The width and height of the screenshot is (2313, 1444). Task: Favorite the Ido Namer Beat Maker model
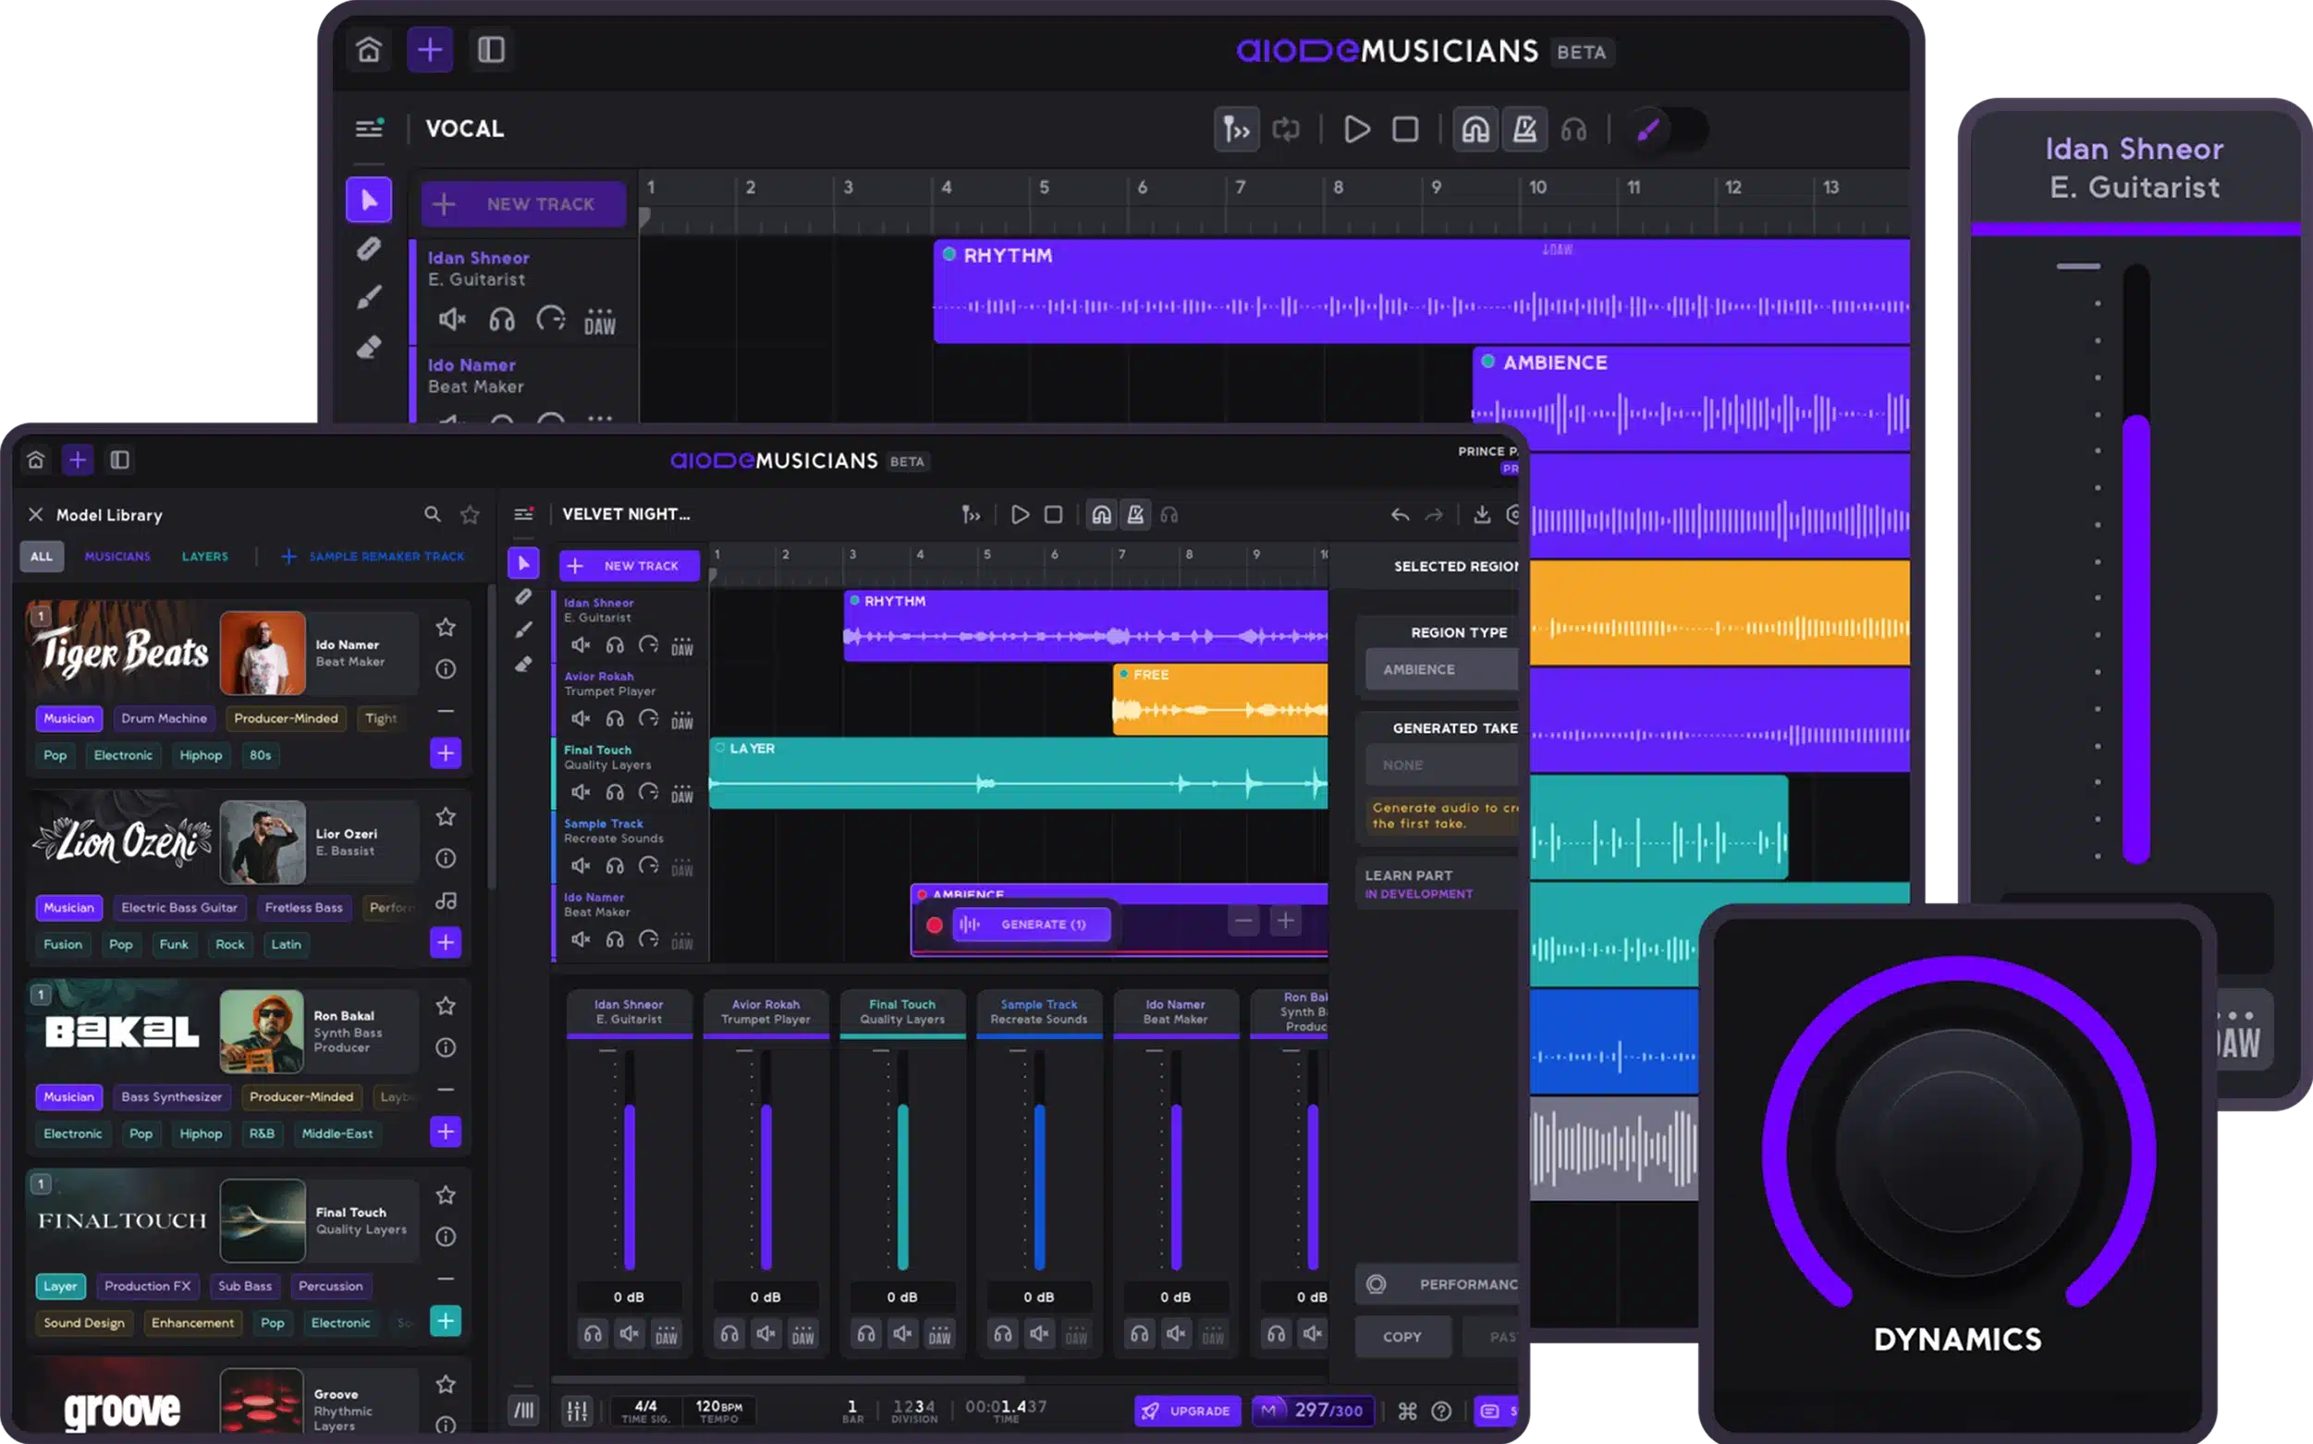pos(445,628)
